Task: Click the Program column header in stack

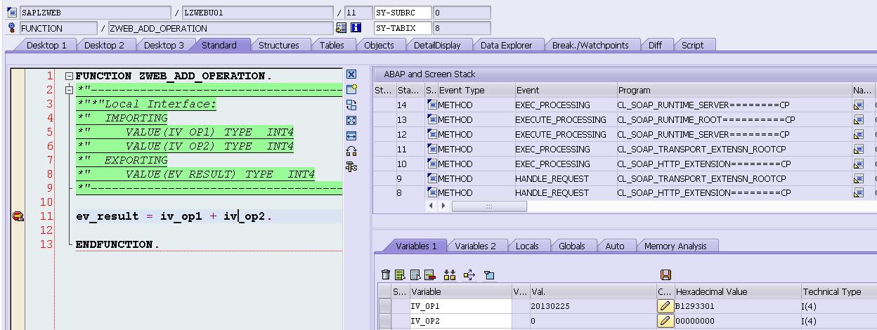Action: (x=733, y=90)
